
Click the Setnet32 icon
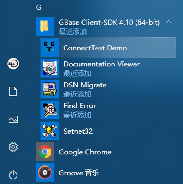point(50,131)
